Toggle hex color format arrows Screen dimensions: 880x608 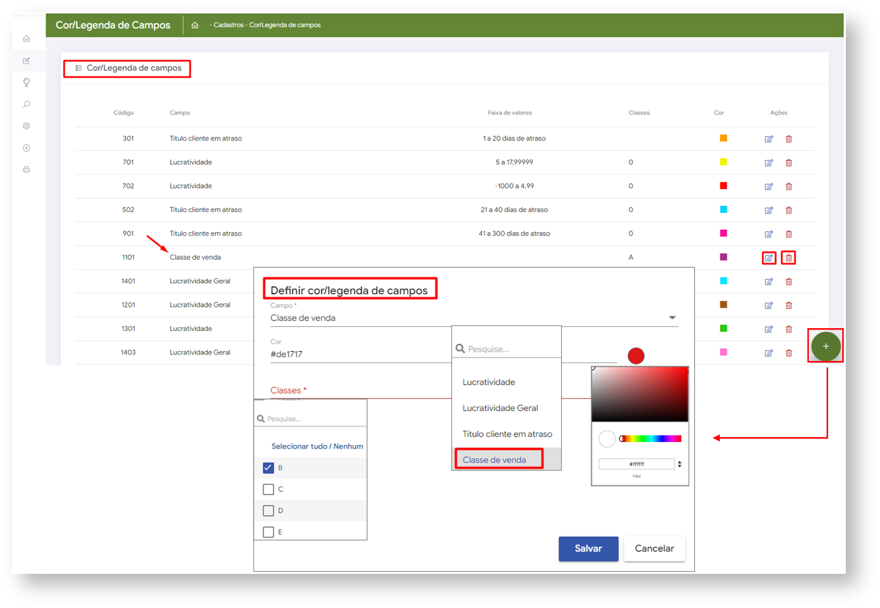[679, 464]
